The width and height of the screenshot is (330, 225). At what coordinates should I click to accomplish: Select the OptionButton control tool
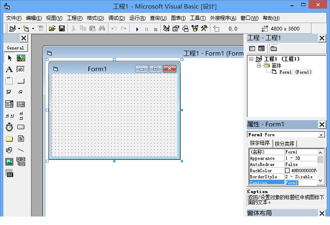21,92
